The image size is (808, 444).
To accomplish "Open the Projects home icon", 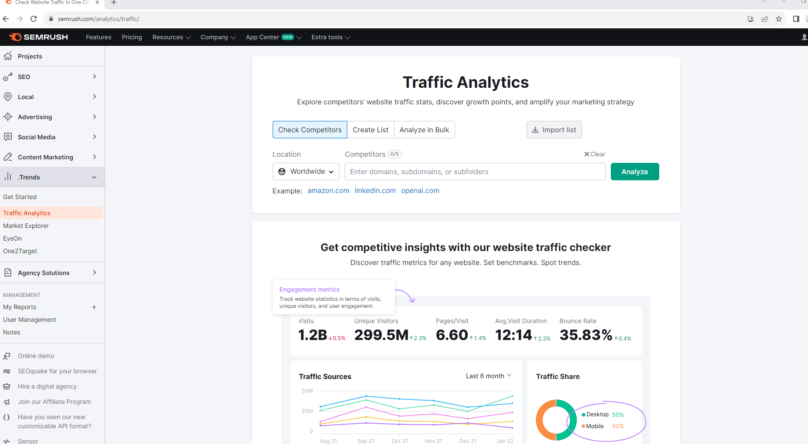I will 8,56.
